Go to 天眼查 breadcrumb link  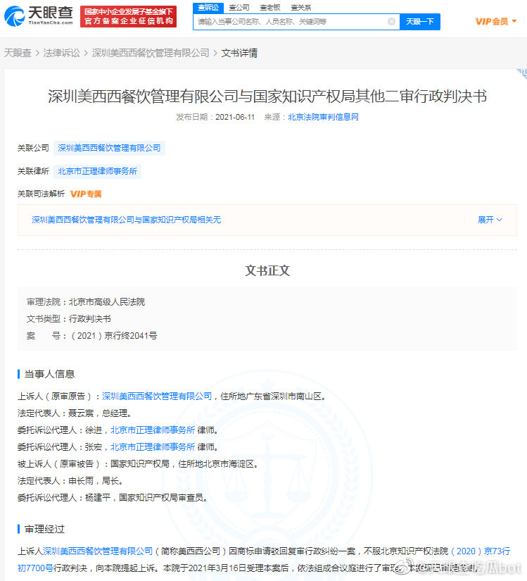[x=18, y=53]
